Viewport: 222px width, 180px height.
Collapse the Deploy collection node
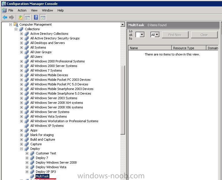click(22, 149)
